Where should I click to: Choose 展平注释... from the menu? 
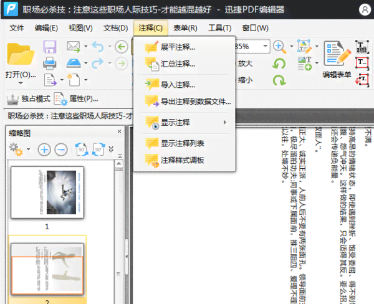tap(185, 47)
